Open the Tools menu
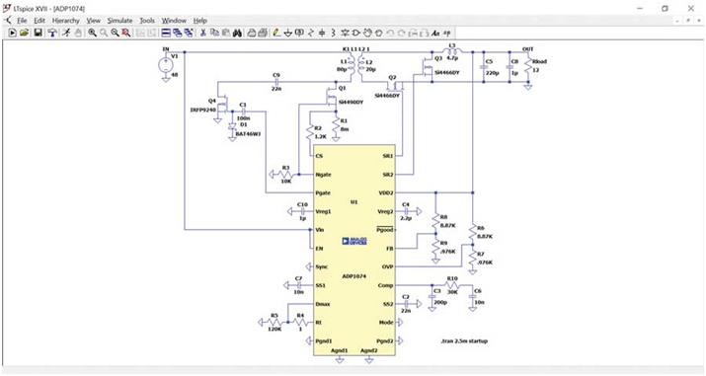Image resolution: width=706 pixels, height=376 pixels. (x=147, y=21)
